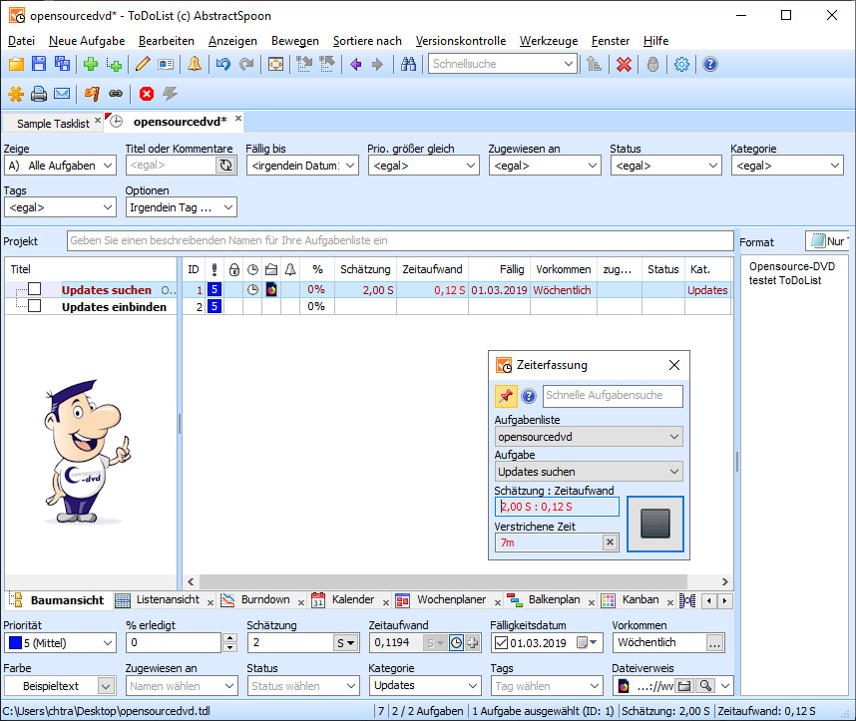Uncheck the Fälligkeitsdatum date checkbox
The width and height of the screenshot is (856, 721).
(x=501, y=643)
